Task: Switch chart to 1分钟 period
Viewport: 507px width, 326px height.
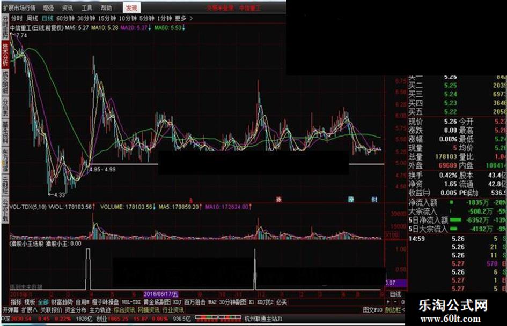Action: (x=164, y=18)
